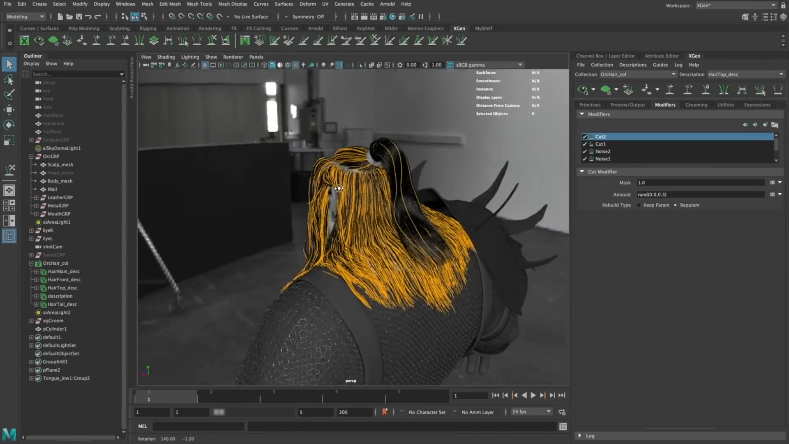
Task: Collapse the OrcGRP tree node
Action: tap(31, 157)
